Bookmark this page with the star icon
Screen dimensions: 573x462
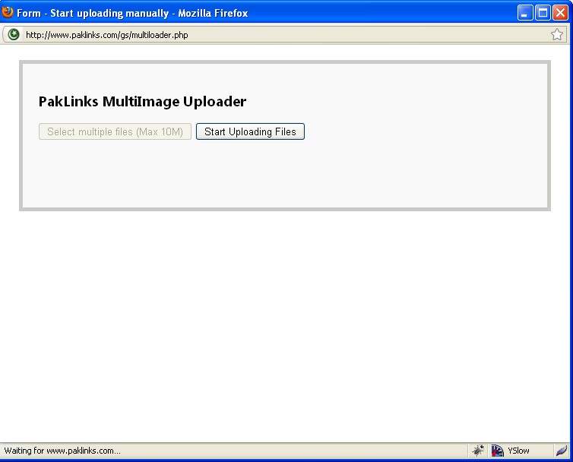tap(557, 34)
